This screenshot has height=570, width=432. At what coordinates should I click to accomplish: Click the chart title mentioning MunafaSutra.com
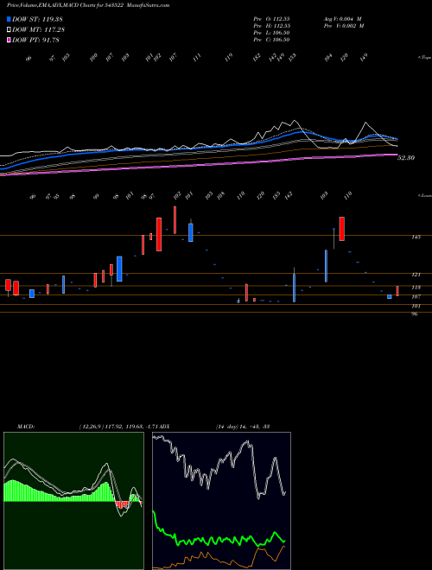(x=88, y=5)
